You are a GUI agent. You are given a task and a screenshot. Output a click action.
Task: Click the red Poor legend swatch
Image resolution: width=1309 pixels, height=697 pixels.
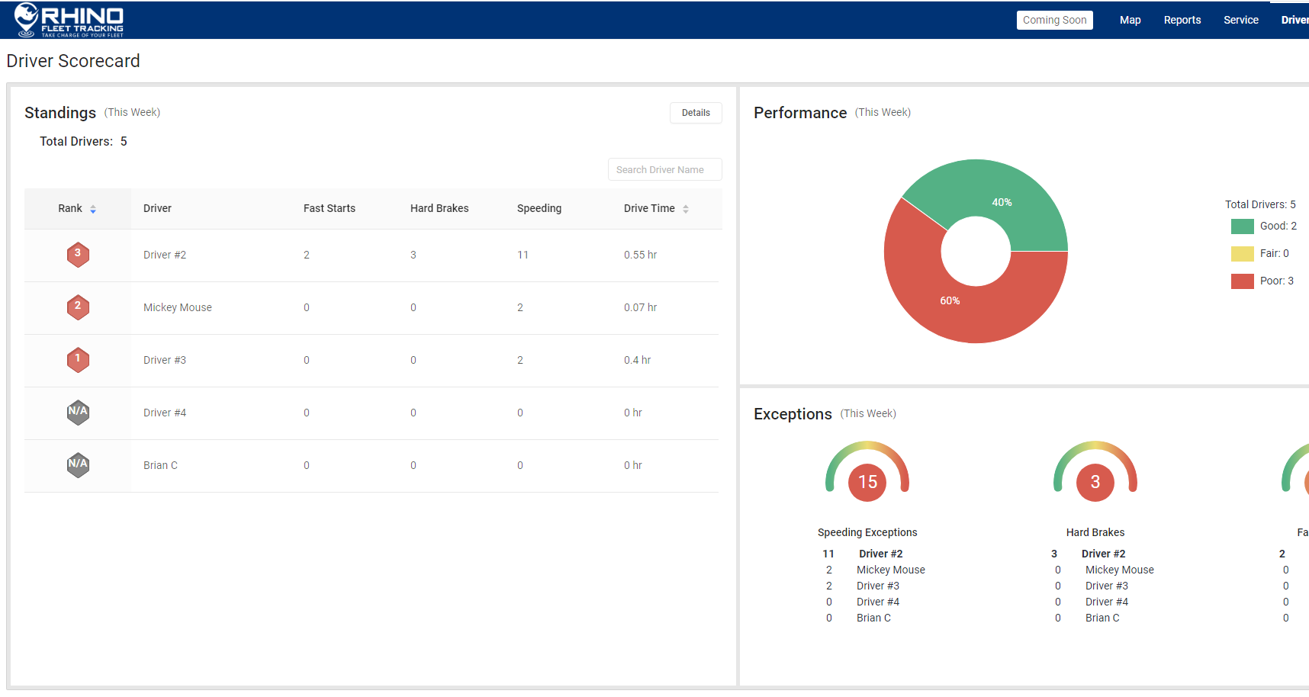1242,281
